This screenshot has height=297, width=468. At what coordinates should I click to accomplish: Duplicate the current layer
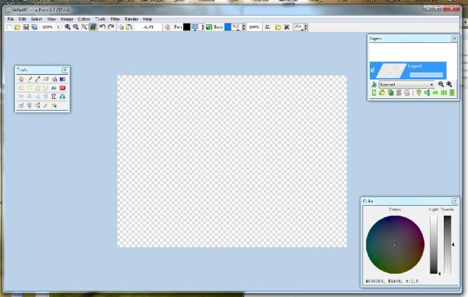391,93
